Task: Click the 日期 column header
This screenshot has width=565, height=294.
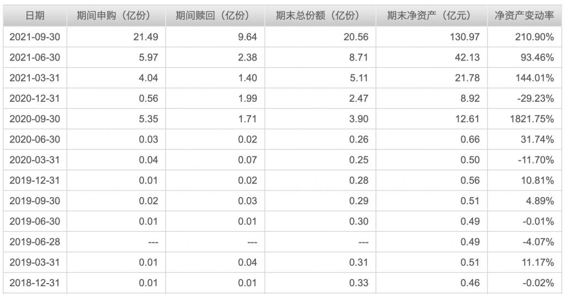Action: [35, 15]
